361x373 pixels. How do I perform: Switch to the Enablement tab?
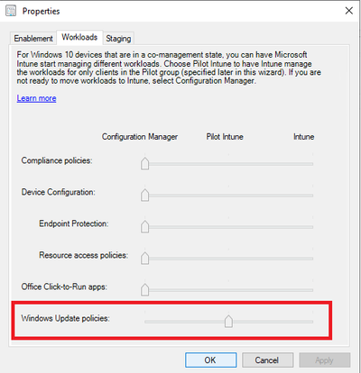[33, 39]
